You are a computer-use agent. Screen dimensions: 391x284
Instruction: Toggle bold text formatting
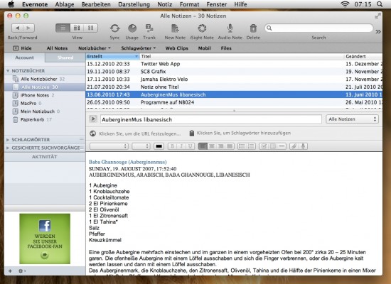[x=172, y=146]
